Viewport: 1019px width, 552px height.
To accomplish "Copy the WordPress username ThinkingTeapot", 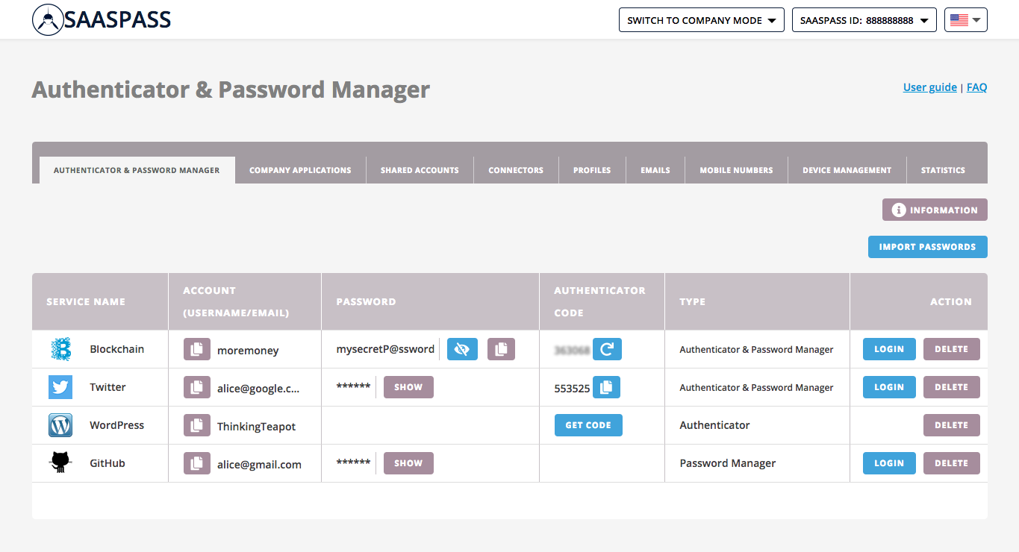I will [x=196, y=425].
